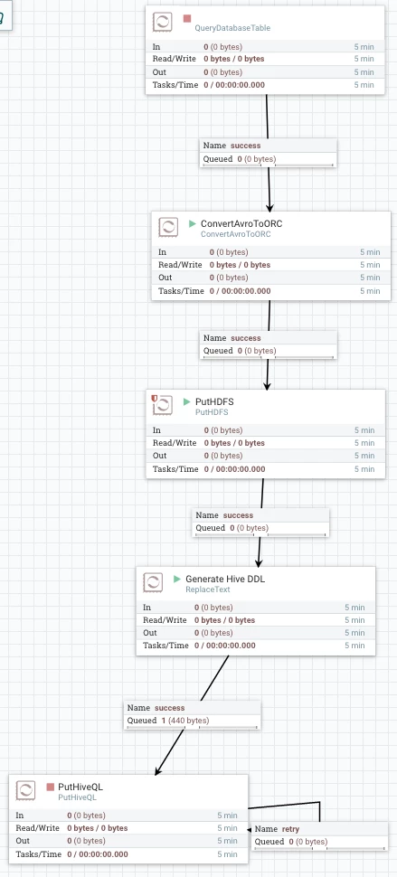
Task: Click the red stopped indicator on PutHiveQL
Action: point(51,787)
